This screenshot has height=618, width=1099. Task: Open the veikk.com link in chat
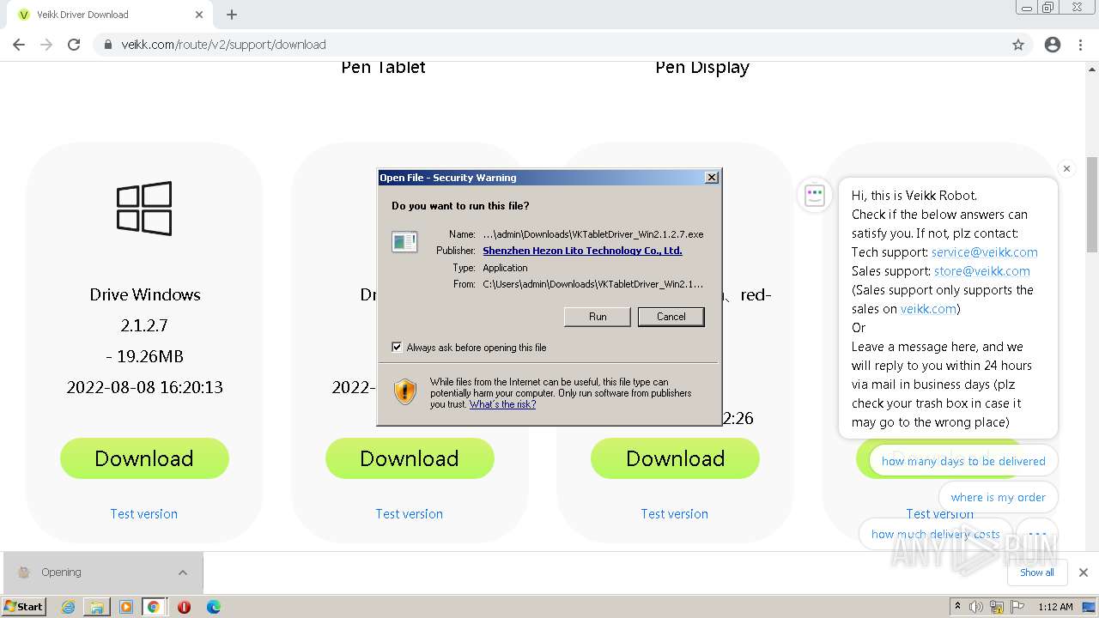(x=928, y=309)
